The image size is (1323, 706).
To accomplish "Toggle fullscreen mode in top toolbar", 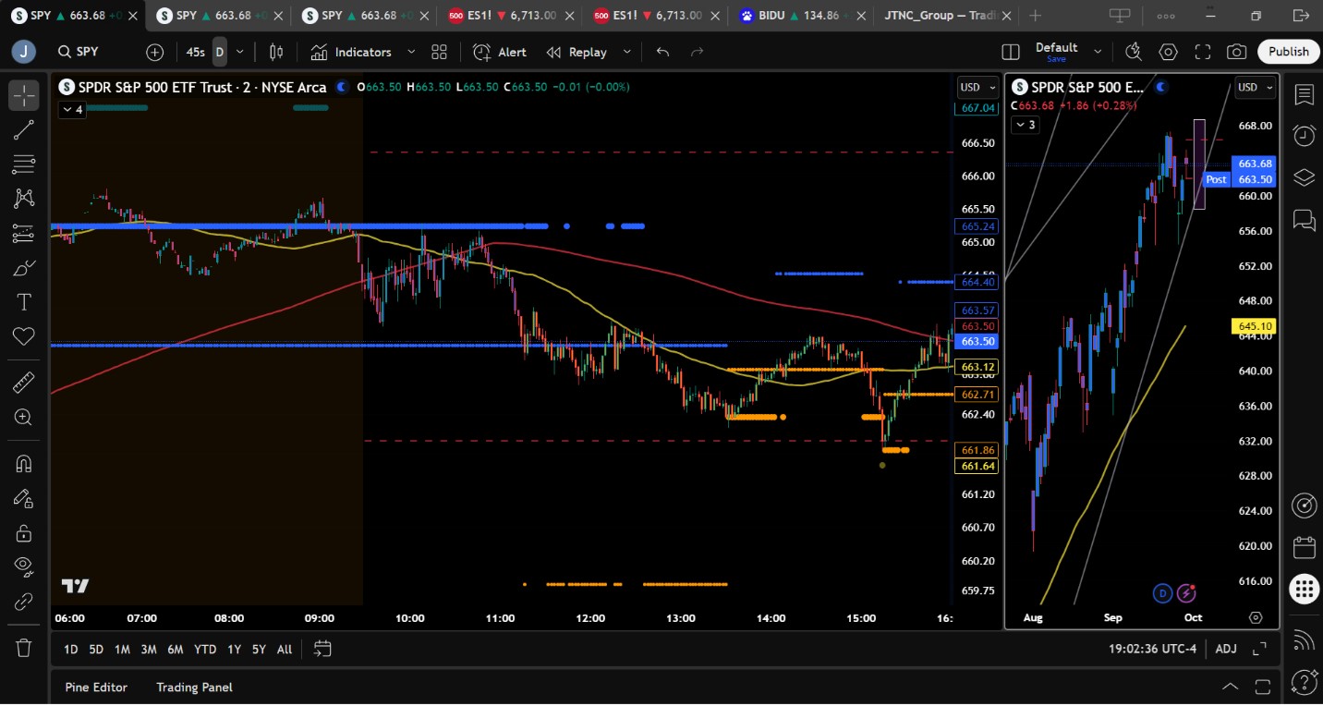I will click(1202, 52).
